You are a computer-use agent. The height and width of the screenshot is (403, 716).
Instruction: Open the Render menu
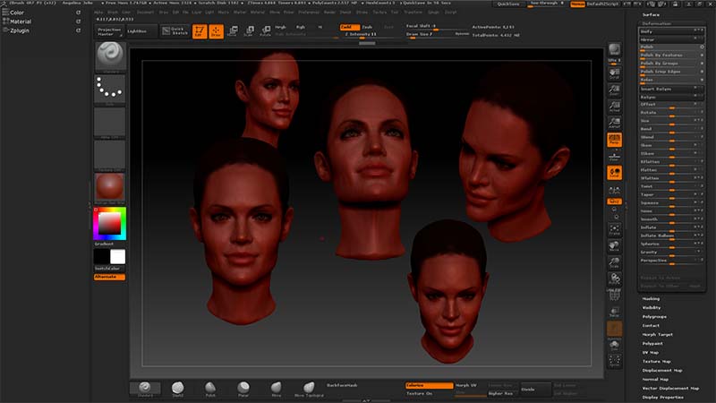[329, 12]
